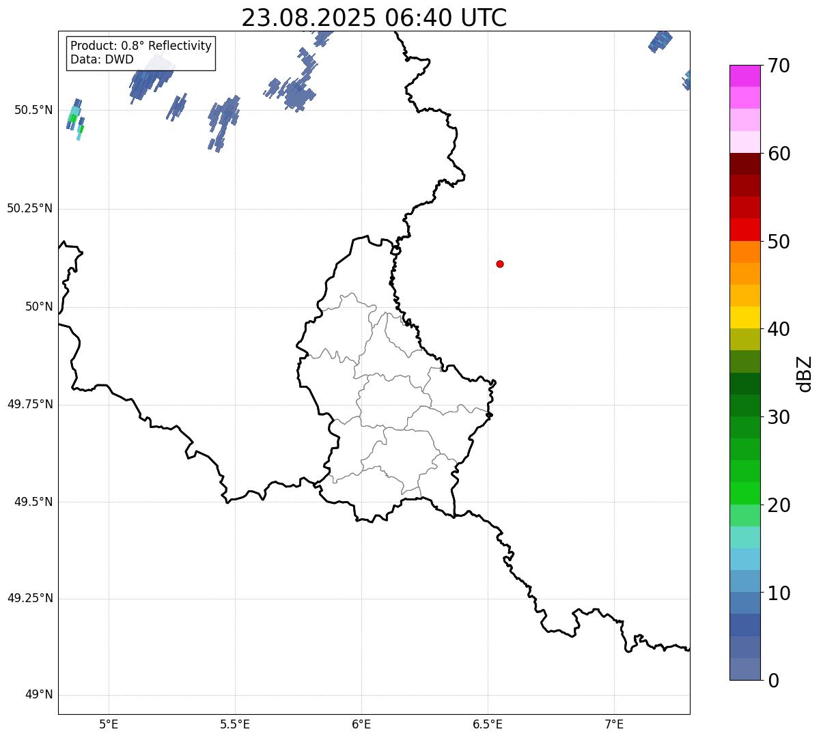Click the red station marker dot
821x738 pixels.
click(x=500, y=264)
